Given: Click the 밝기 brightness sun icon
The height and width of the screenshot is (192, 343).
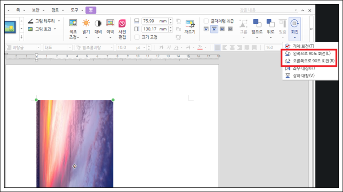Looking at the screenshot, I should point(86,23).
